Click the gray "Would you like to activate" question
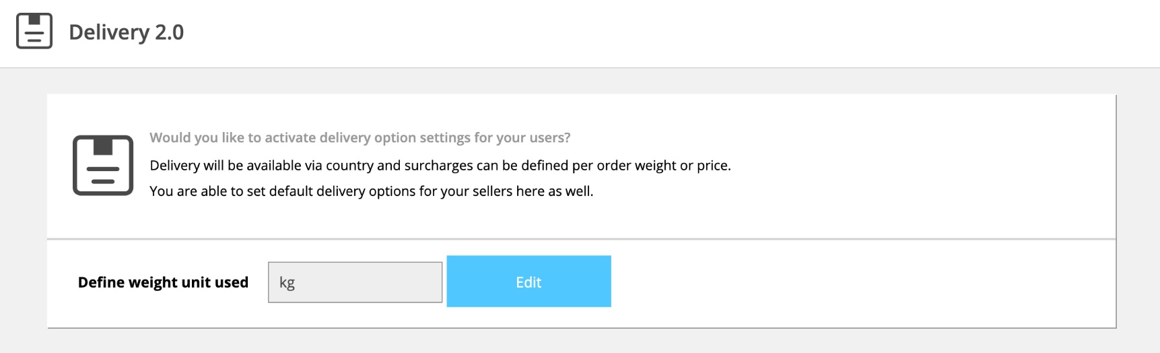The width and height of the screenshot is (1160, 353). [360, 137]
